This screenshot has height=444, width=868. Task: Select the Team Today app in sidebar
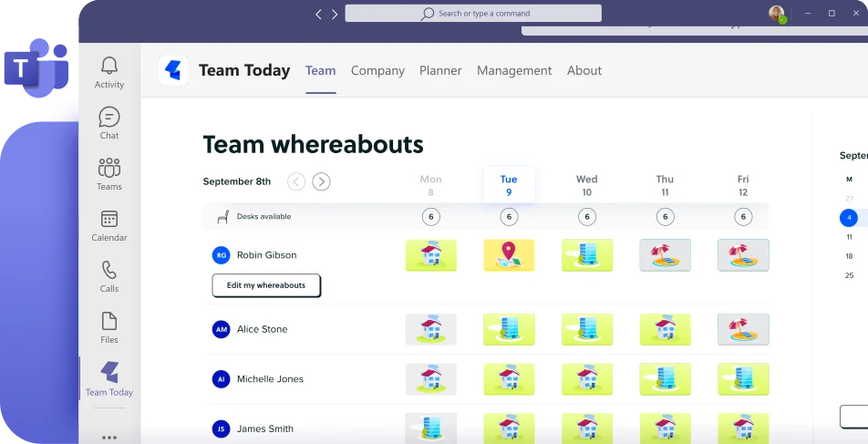[109, 379]
